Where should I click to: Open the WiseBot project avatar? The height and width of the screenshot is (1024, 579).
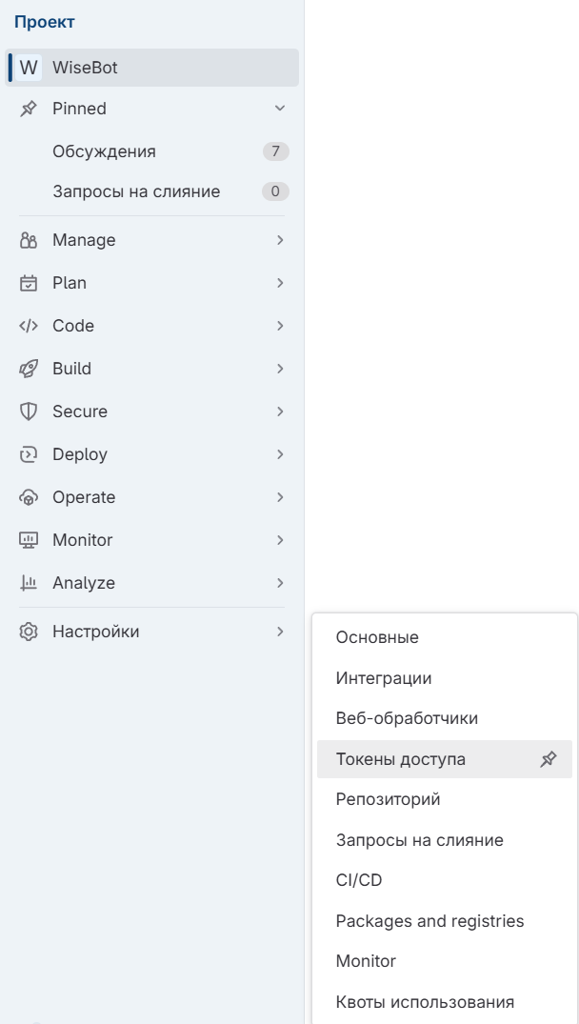point(28,68)
